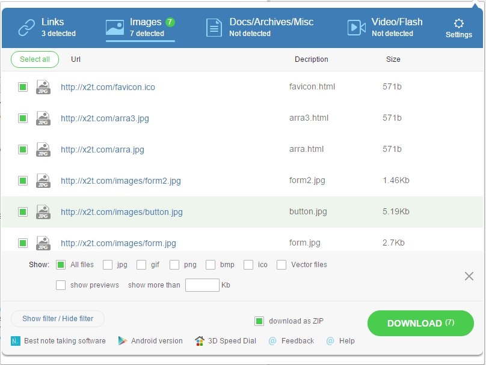
Task: Open link http://x2t.com/images/button.jpg
Action: click(x=121, y=212)
